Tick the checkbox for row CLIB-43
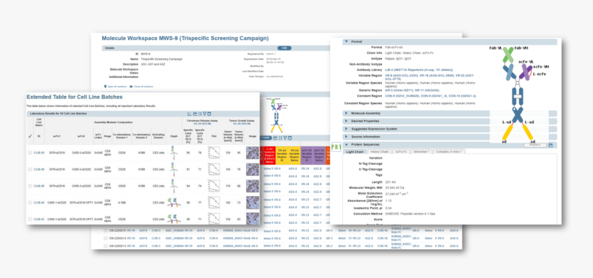Image resolution: width=593 pixels, height=278 pixels. tap(30, 219)
